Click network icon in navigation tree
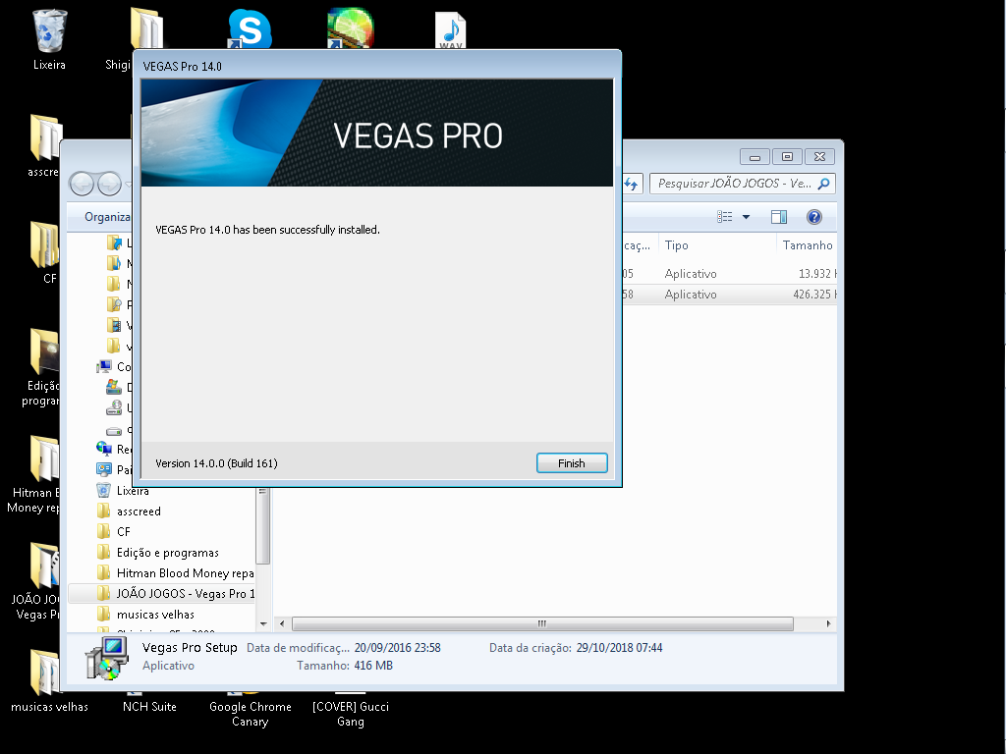 point(104,449)
